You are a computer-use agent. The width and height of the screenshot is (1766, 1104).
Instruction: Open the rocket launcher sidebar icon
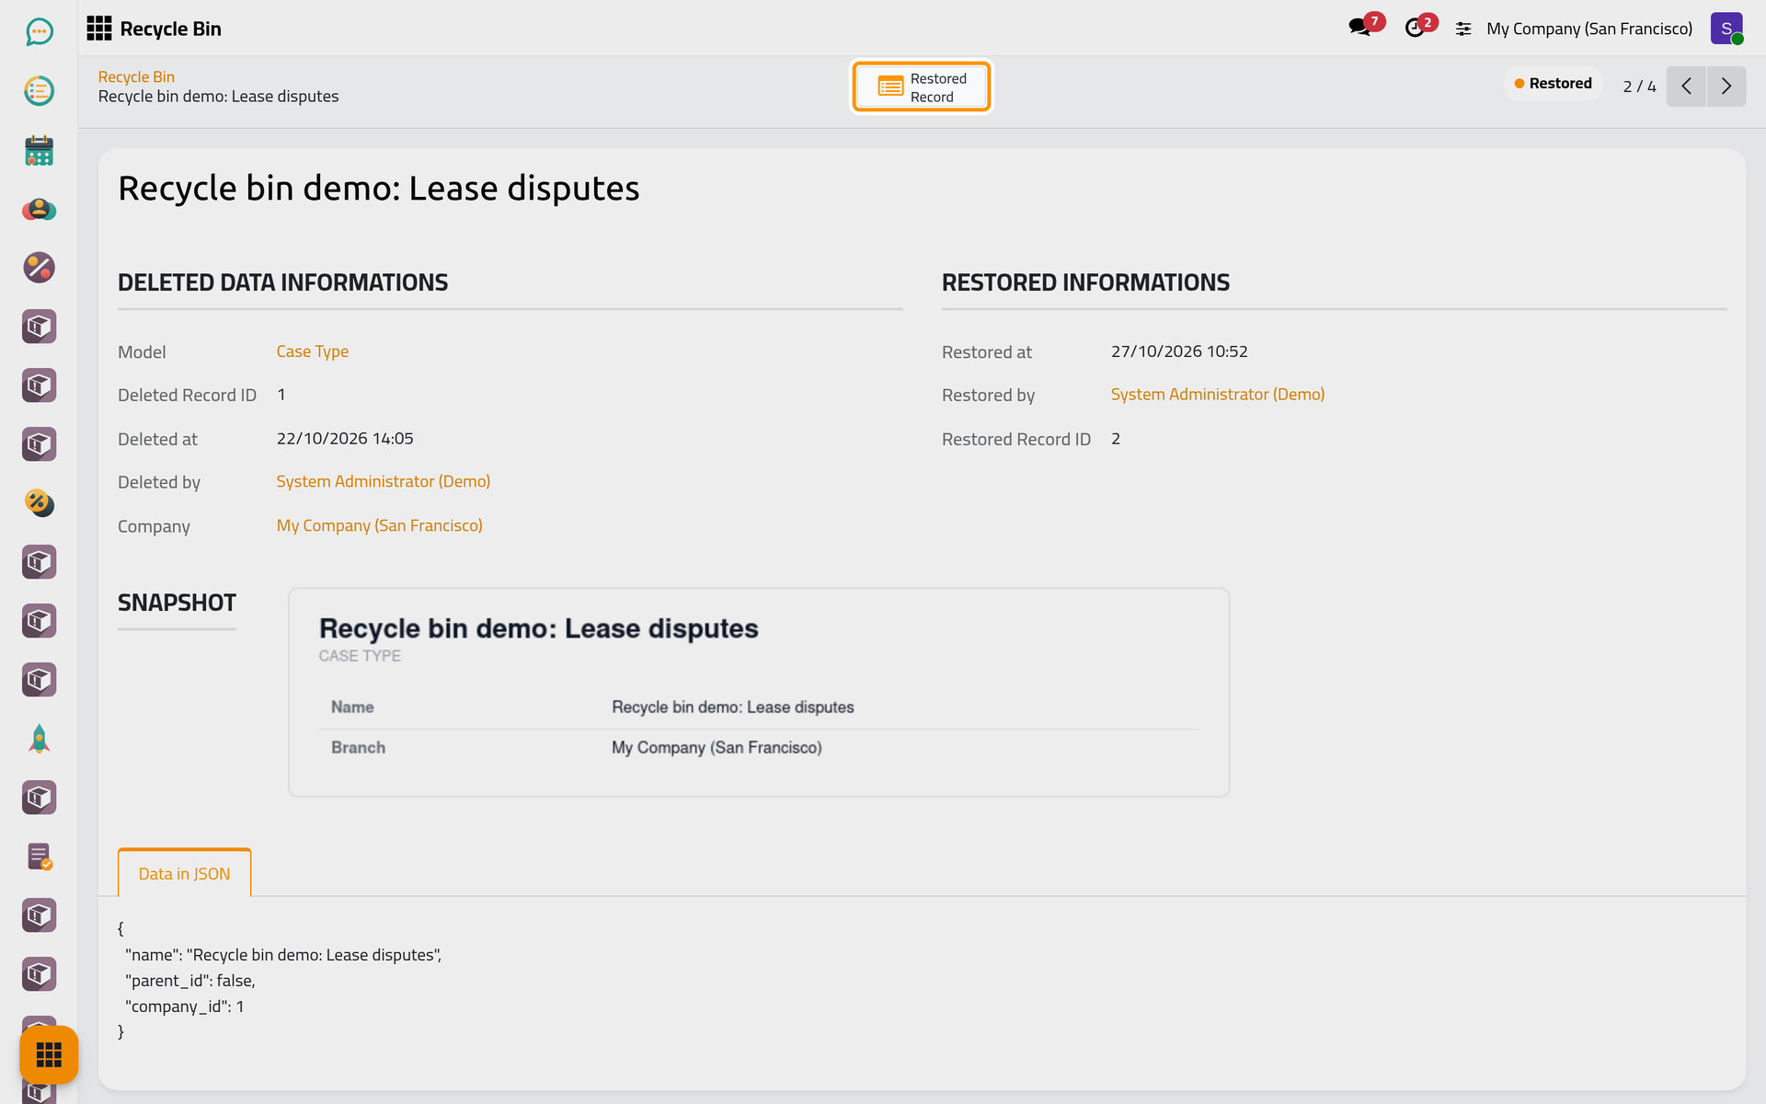coord(39,739)
